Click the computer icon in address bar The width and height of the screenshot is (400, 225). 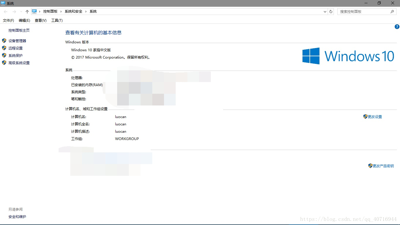(x=34, y=11)
